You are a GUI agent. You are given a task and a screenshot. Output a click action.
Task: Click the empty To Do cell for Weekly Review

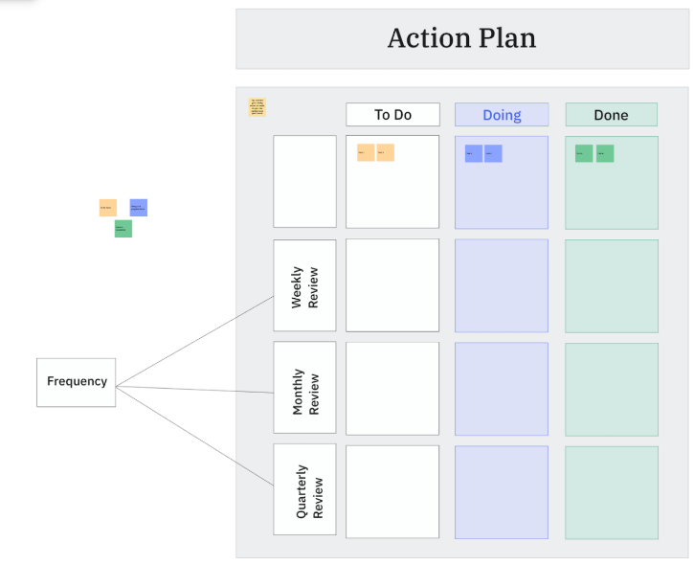click(392, 285)
